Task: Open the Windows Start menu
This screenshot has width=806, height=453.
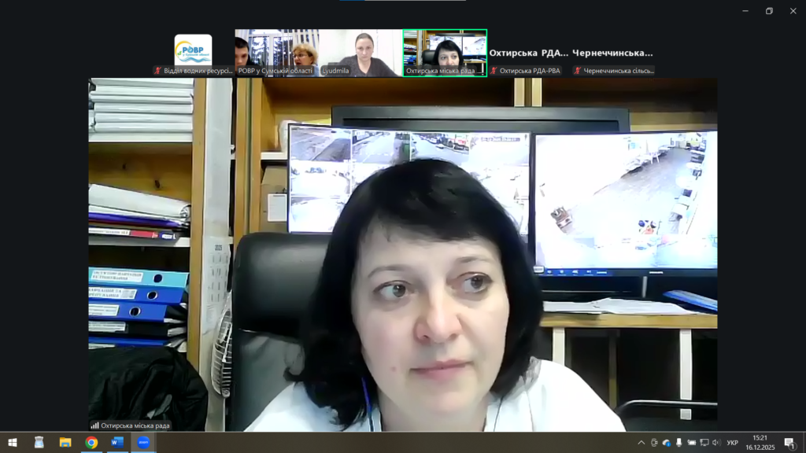Action: [x=13, y=443]
